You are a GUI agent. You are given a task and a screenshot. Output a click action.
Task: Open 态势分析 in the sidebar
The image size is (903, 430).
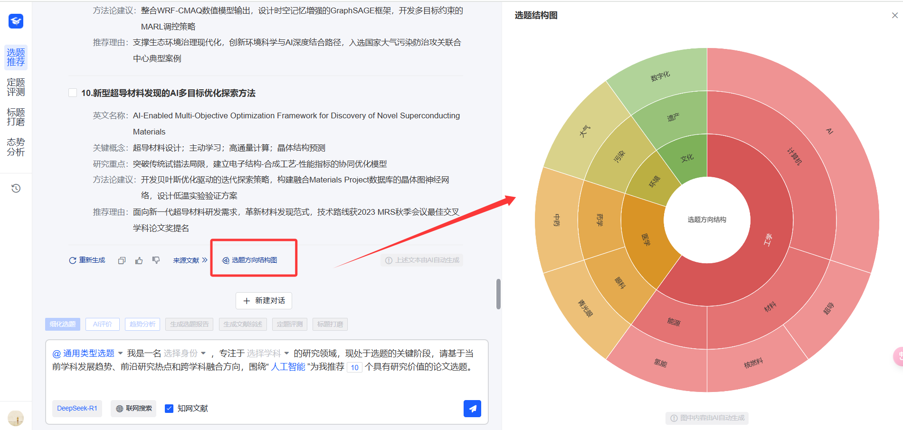tap(16, 147)
